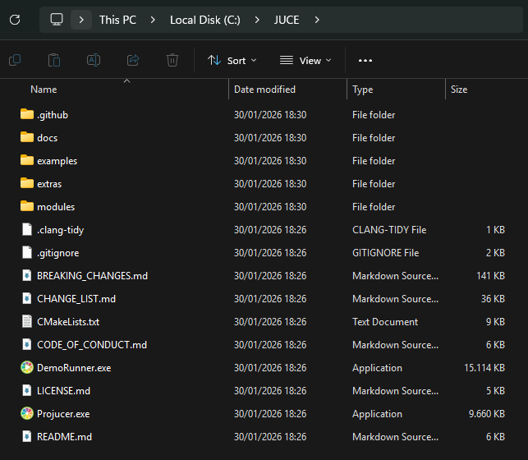Navigate to This PC breadcrumb
Viewport: 528px width, 460px height.
point(117,20)
